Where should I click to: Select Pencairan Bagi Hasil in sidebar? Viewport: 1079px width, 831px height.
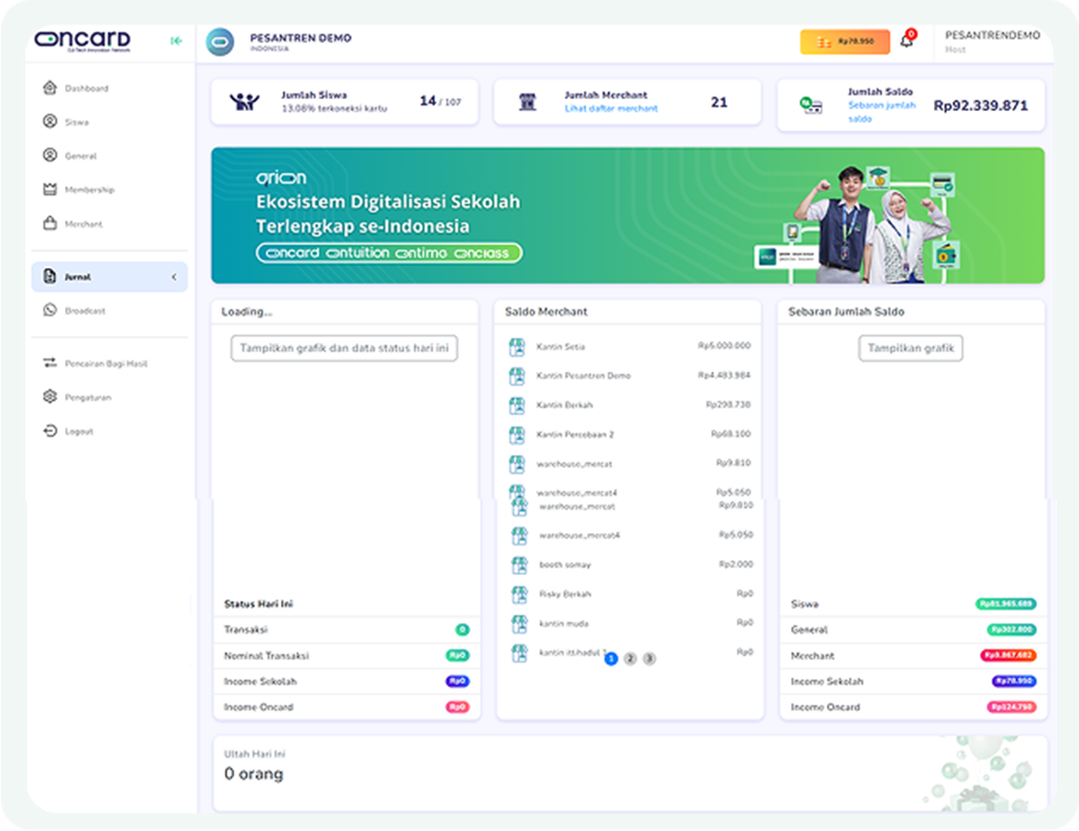point(106,364)
